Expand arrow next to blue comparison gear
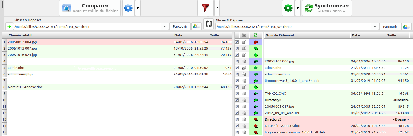The height and width of the screenshot is (136, 413). [x=138, y=8]
